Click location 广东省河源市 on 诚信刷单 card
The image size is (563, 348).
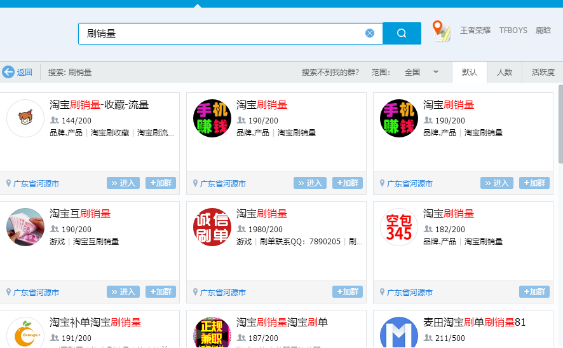tap(222, 293)
